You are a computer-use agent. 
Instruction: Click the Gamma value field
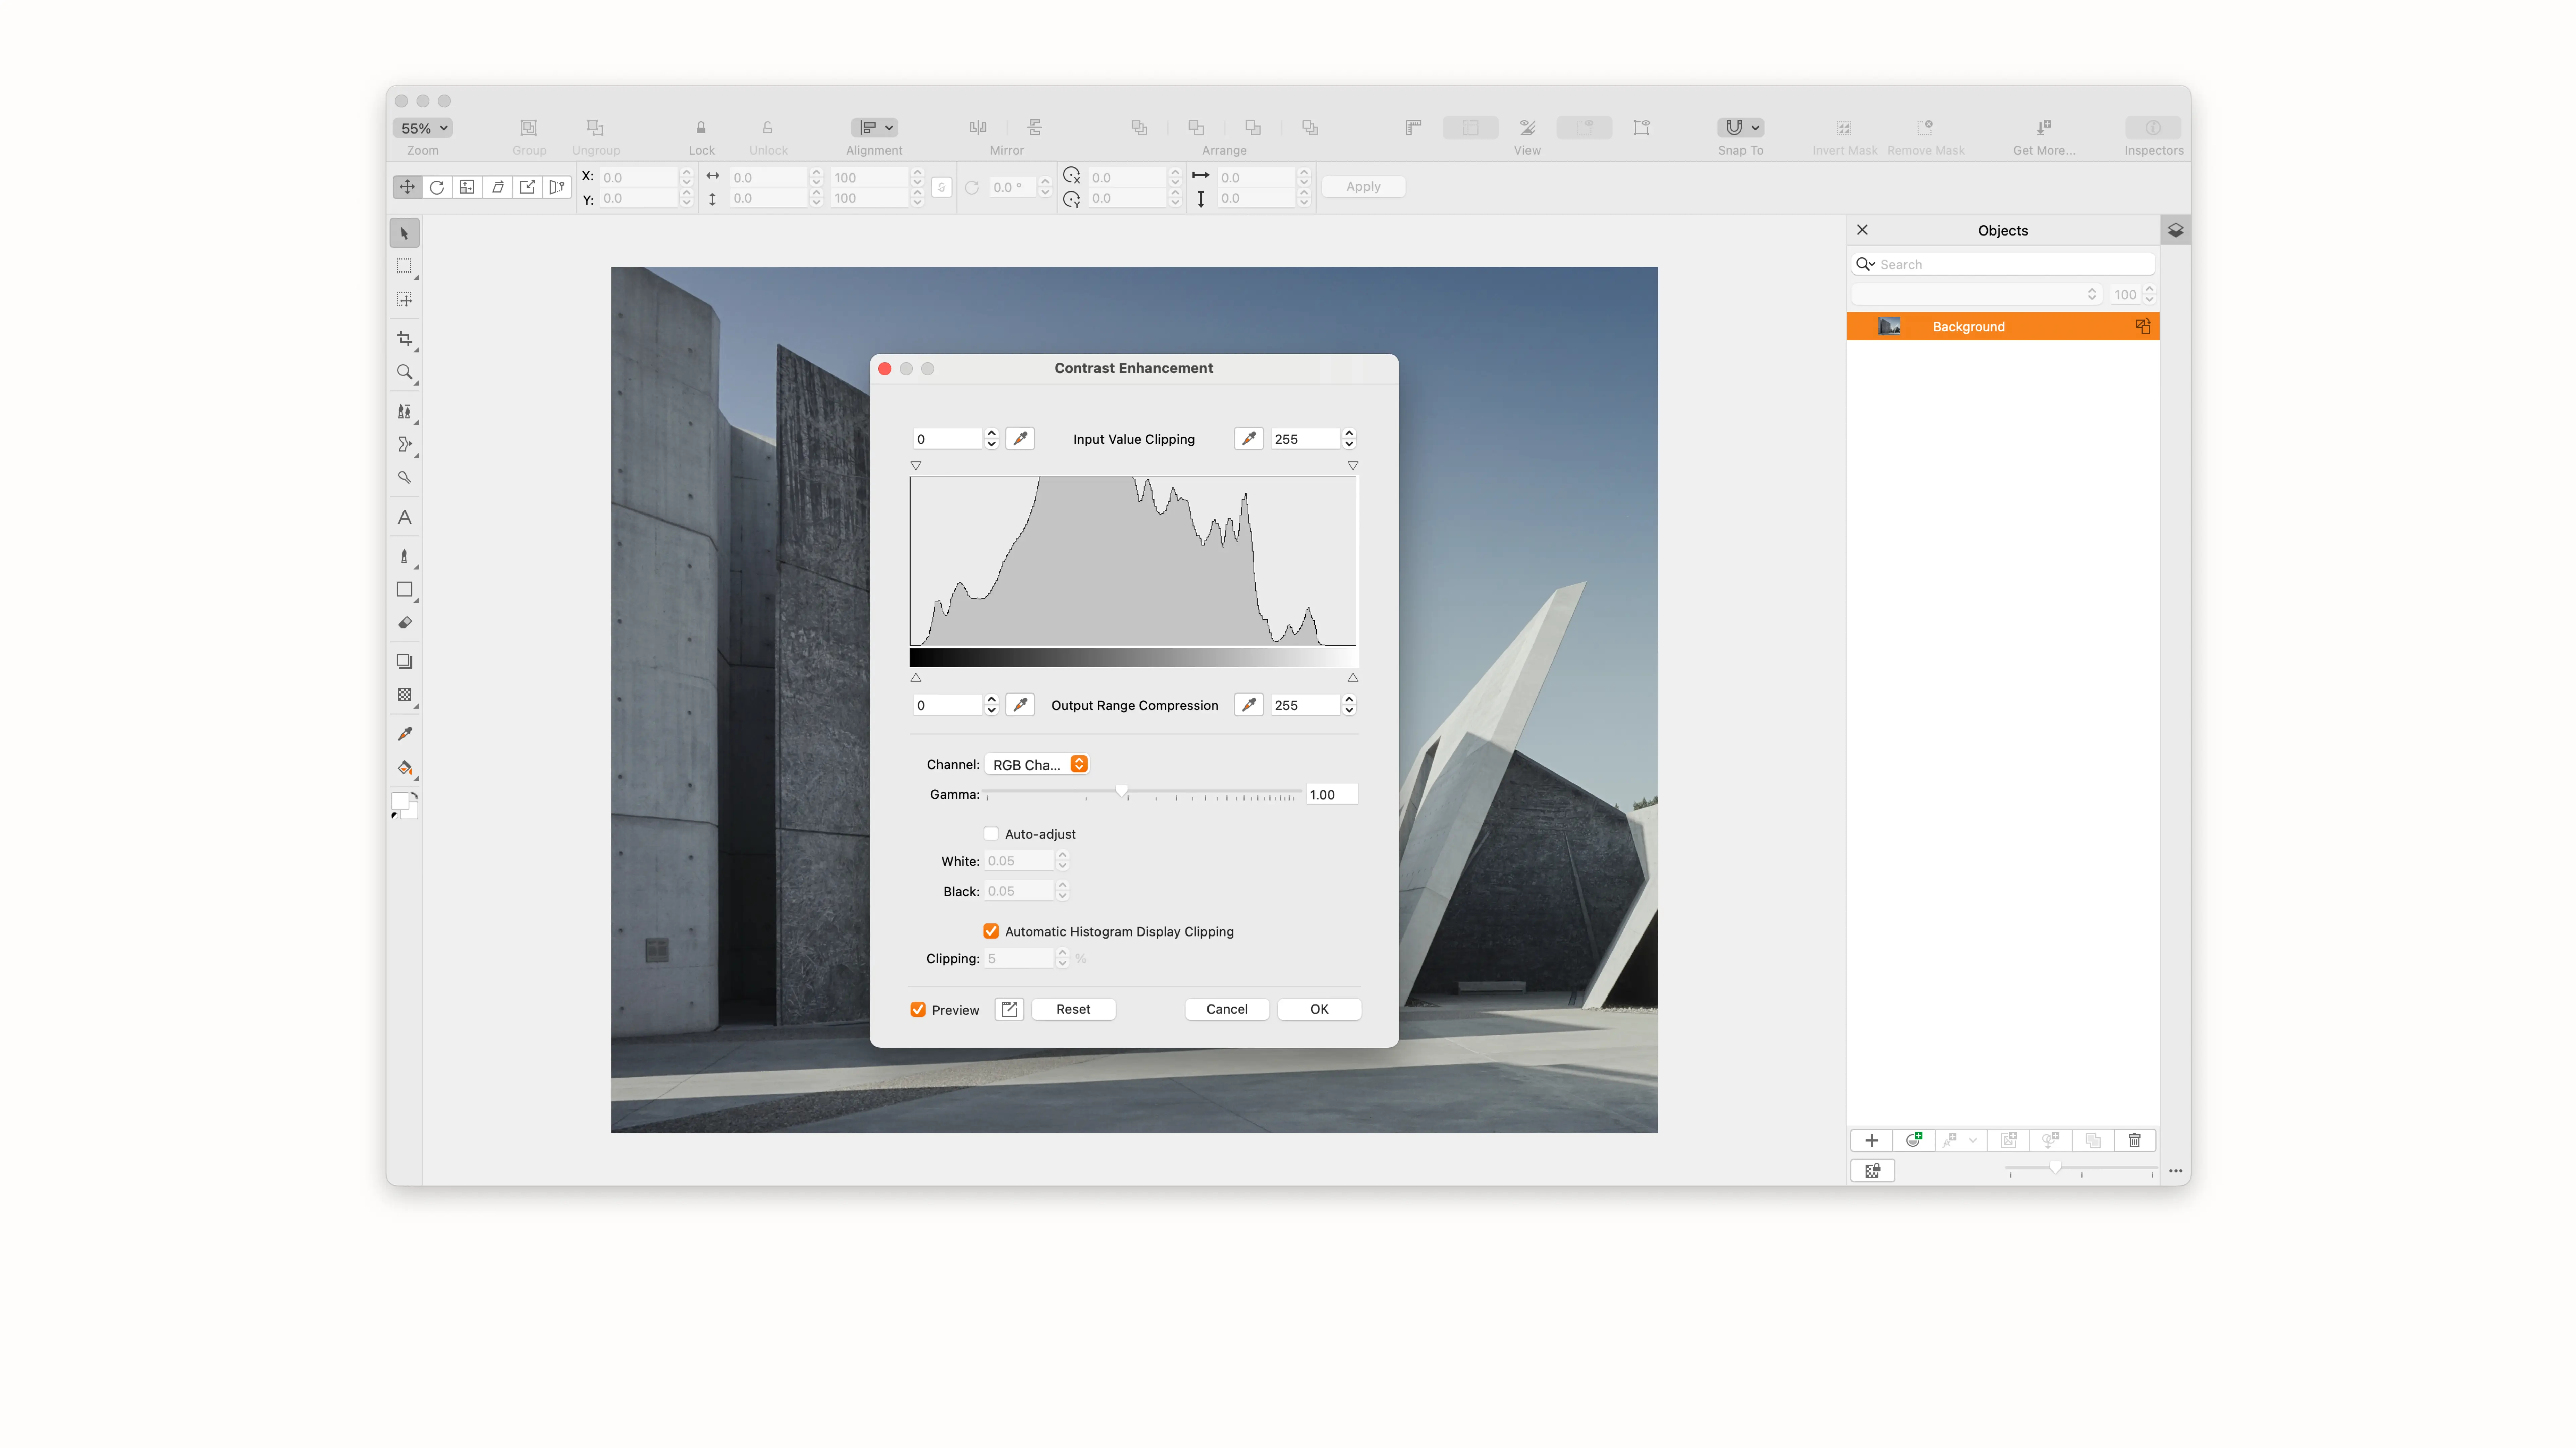tap(1332, 794)
